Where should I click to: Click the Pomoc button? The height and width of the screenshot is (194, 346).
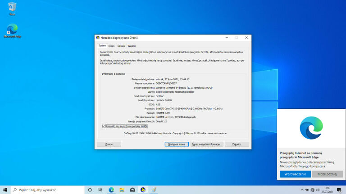click(109, 144)
